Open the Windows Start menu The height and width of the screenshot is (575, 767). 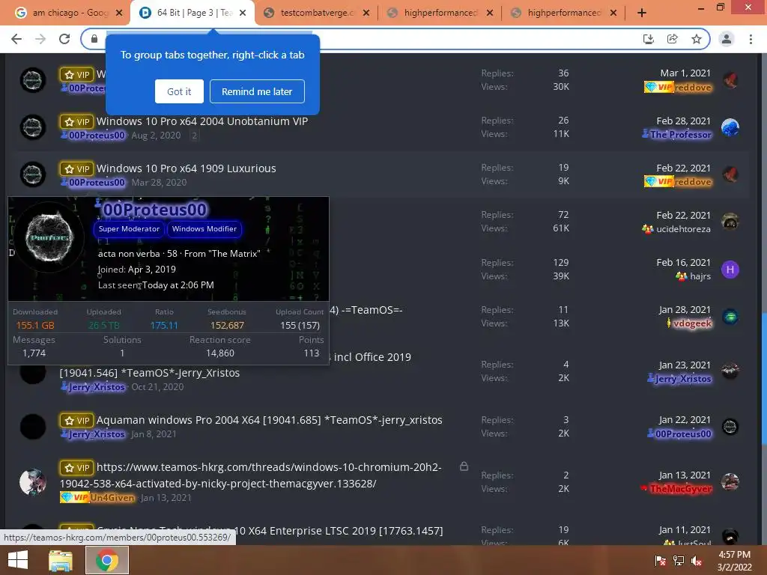point(18,560)
